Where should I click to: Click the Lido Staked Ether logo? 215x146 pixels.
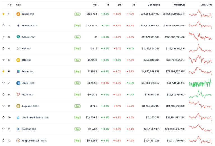[x=18, y=118]
